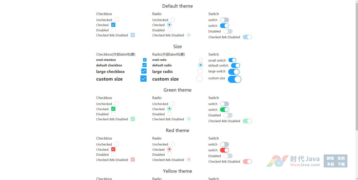Select the Unchecked radio in Default theme
The image size is (358, 180).
point(173,20)
